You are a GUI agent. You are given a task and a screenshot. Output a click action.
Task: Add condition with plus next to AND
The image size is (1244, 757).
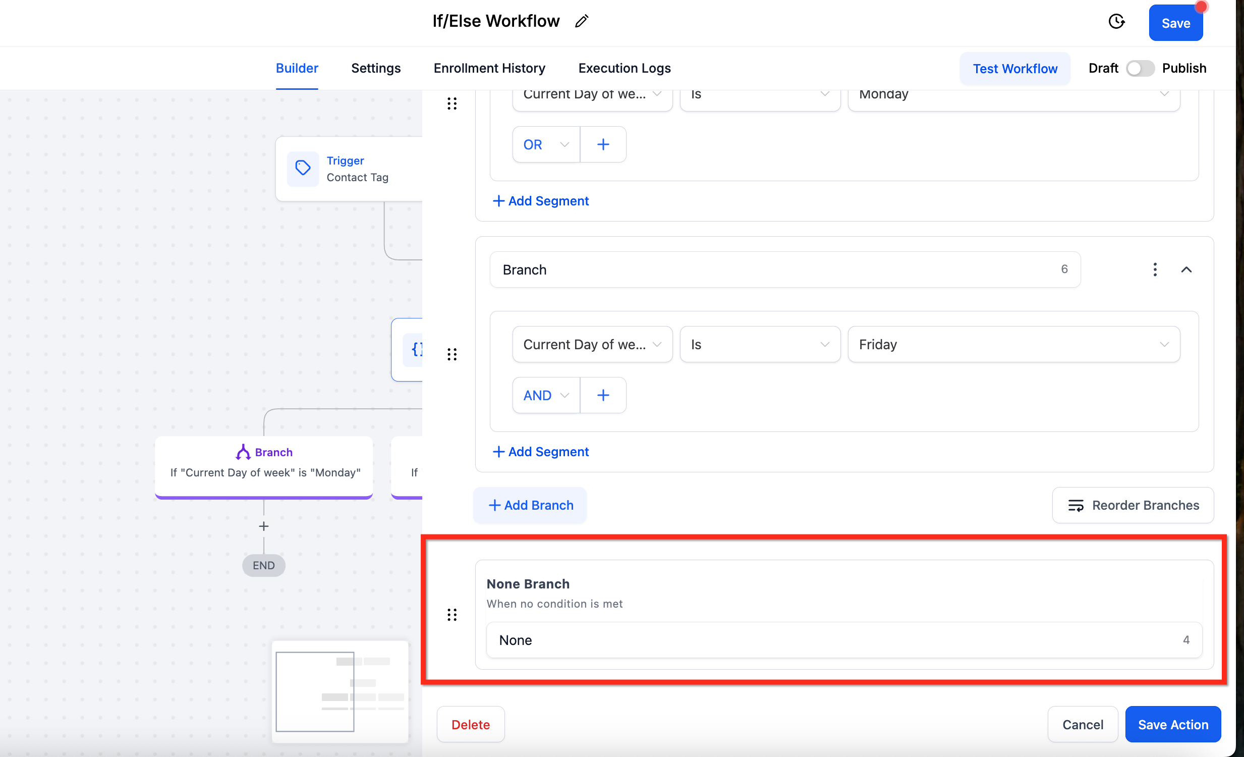603,395
